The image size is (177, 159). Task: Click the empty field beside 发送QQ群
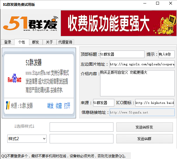tap(82, 139)
